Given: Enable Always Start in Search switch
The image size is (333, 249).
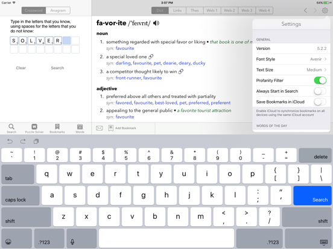Looking at the screenshot, I should [320, 91].
